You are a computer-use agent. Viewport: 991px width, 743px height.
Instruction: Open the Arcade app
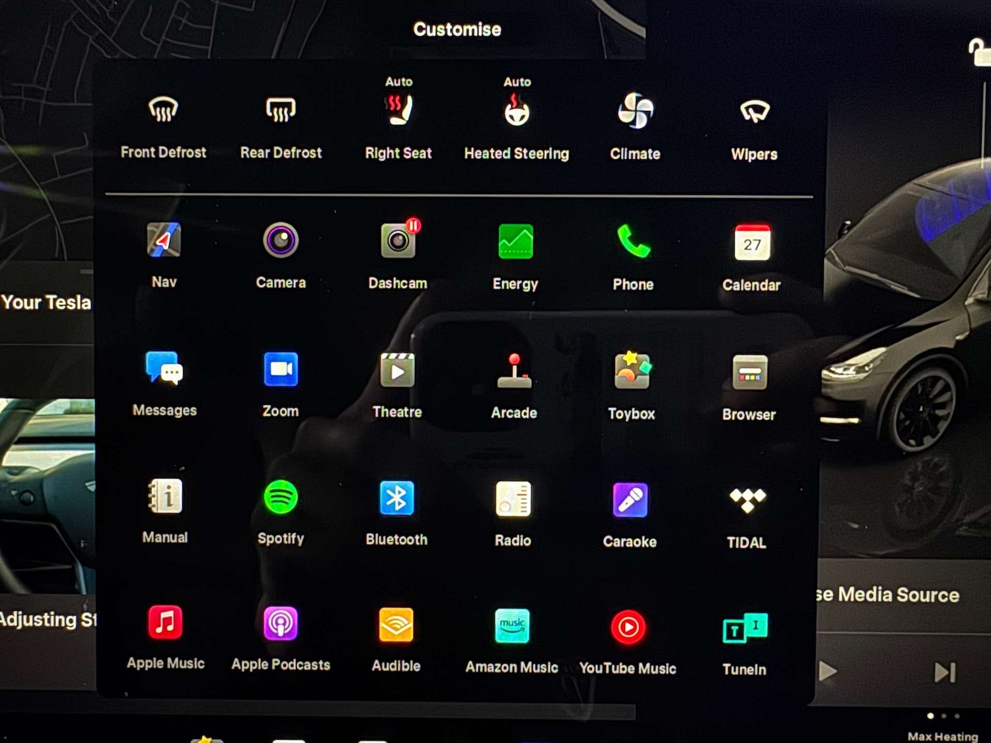(514, 371)
